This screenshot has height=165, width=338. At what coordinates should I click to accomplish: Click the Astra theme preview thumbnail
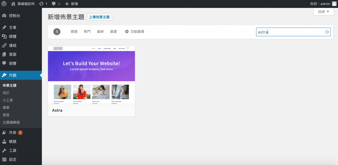[91, 75]
